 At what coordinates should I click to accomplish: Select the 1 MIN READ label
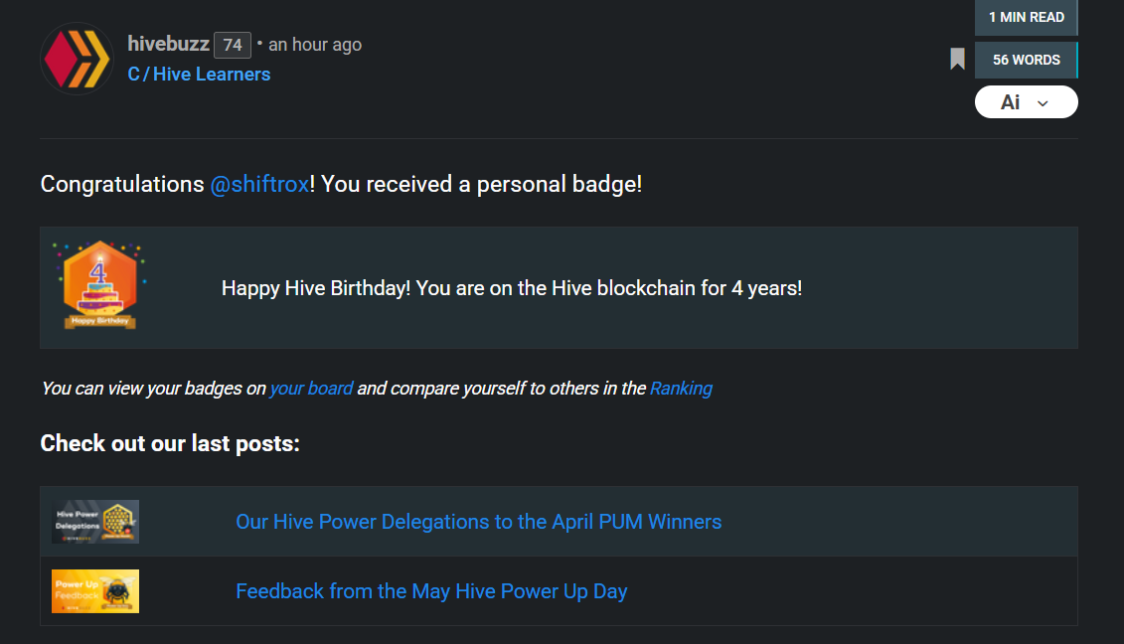1026,17
